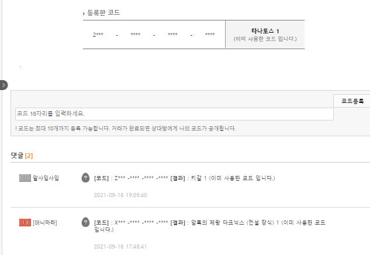370x255 pixels.
Task: Expand the left side panel arrow
Action: 4,85
